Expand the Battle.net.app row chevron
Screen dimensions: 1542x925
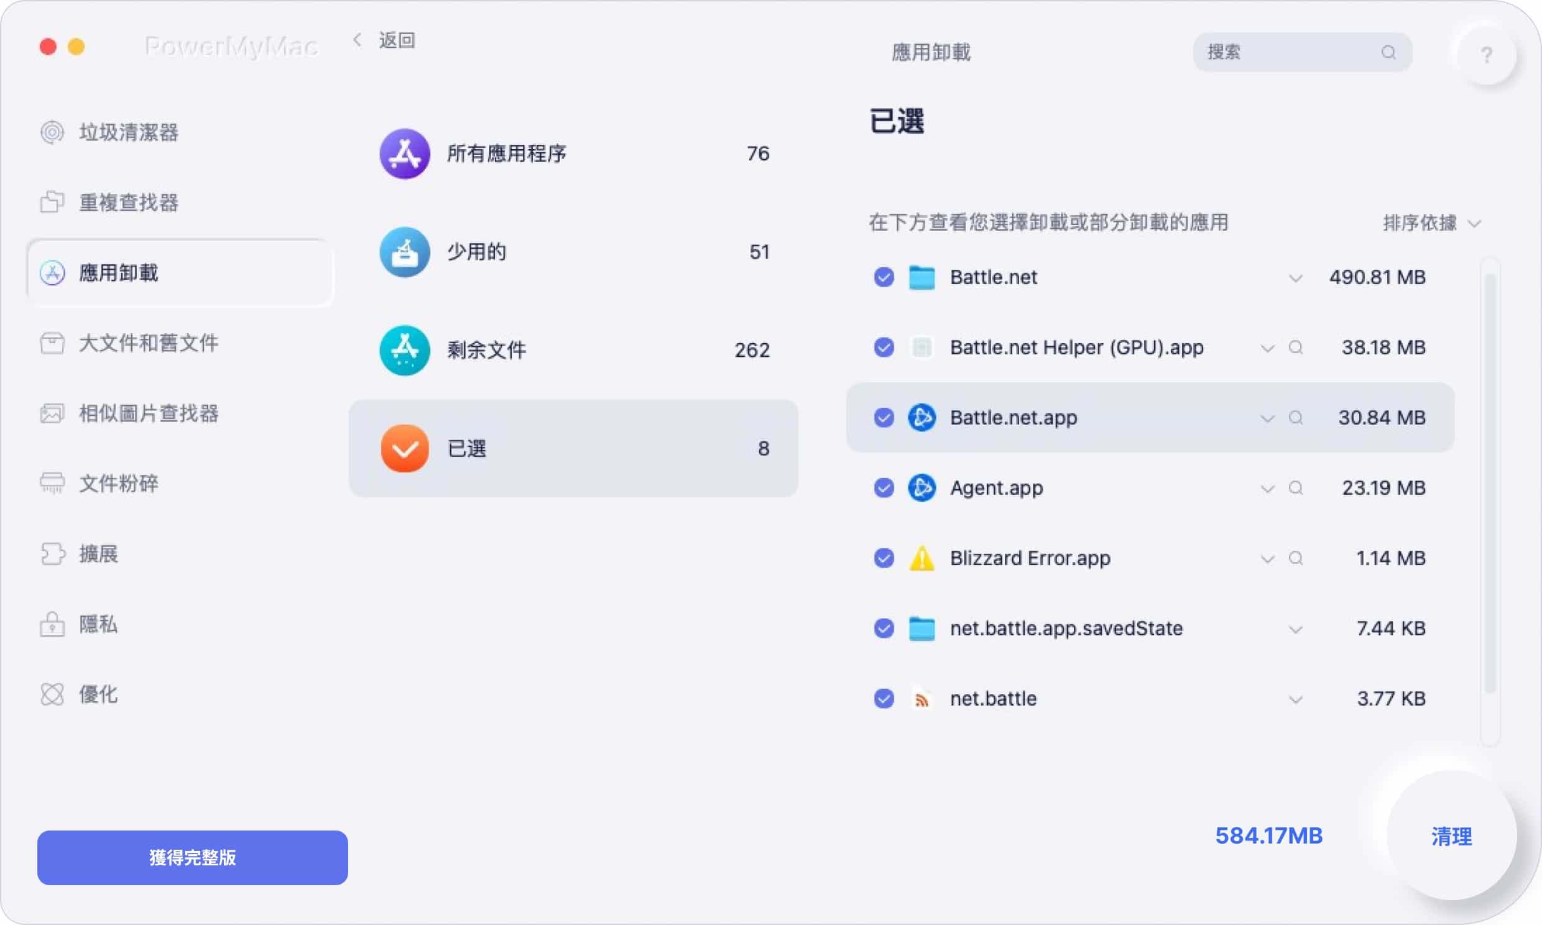coord(1267,419)
